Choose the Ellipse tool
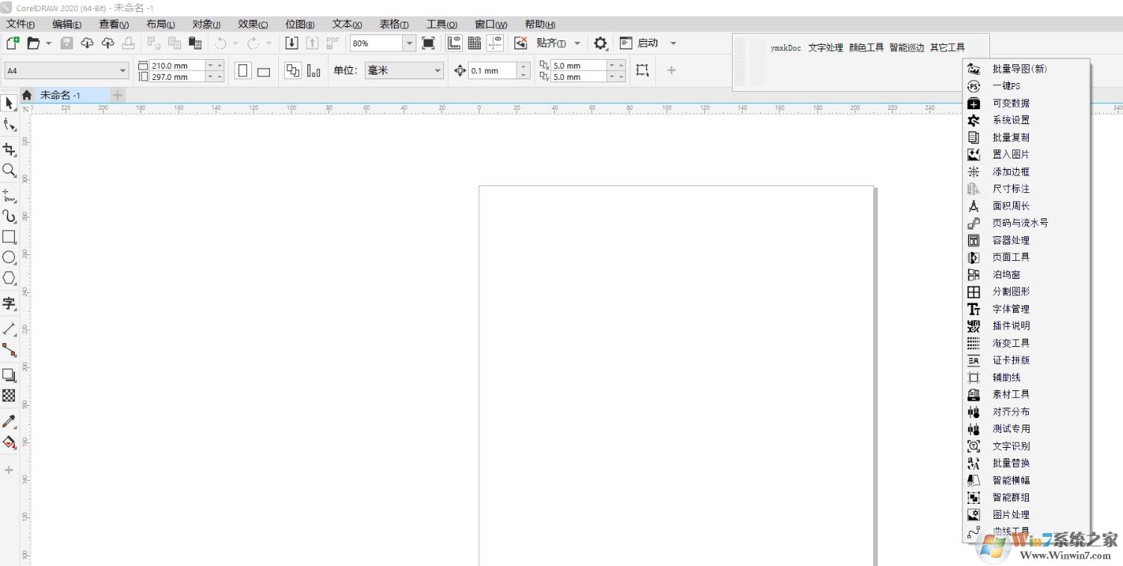Viewport: 1123px width, 566px height. (x=9, y=257)
